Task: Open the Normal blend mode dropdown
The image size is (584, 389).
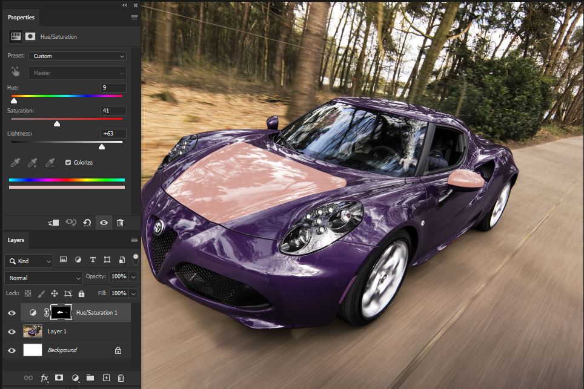Action: 43,278
